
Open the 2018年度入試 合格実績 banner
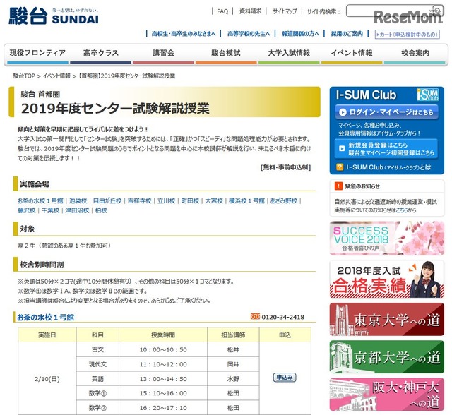pyautogui.click(x=386, y=279)
